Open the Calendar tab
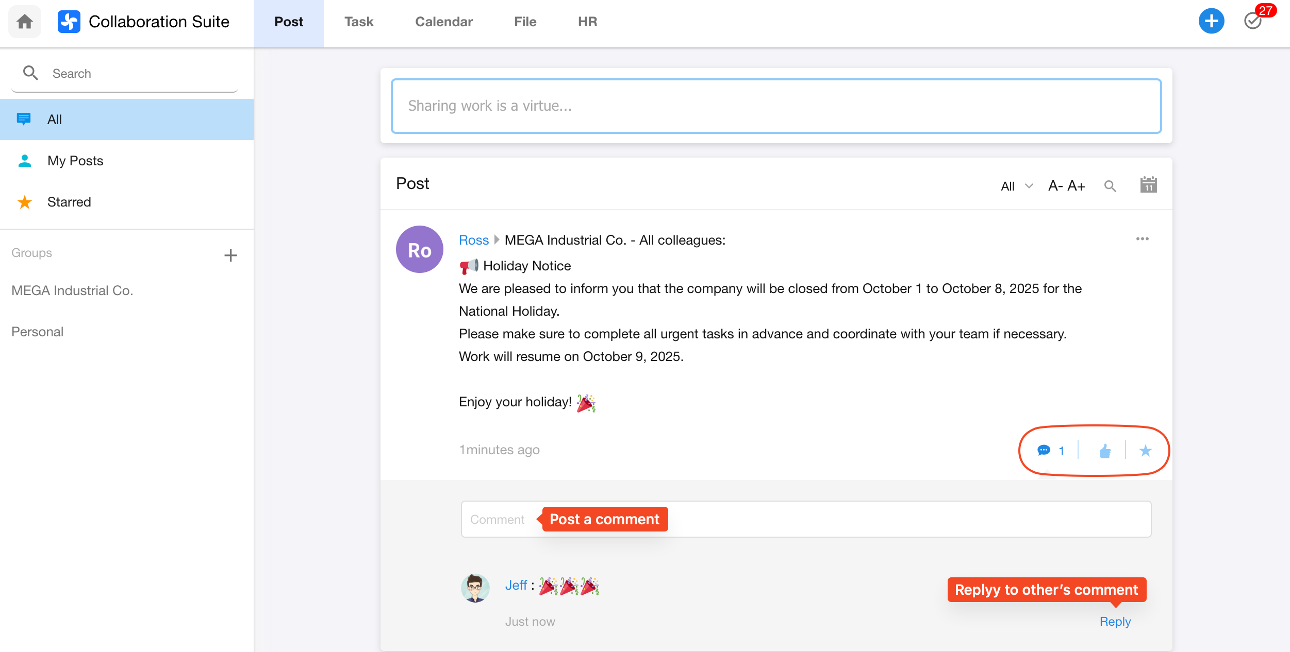Viewport: 1290px width, 652px height. pos(443,22)
